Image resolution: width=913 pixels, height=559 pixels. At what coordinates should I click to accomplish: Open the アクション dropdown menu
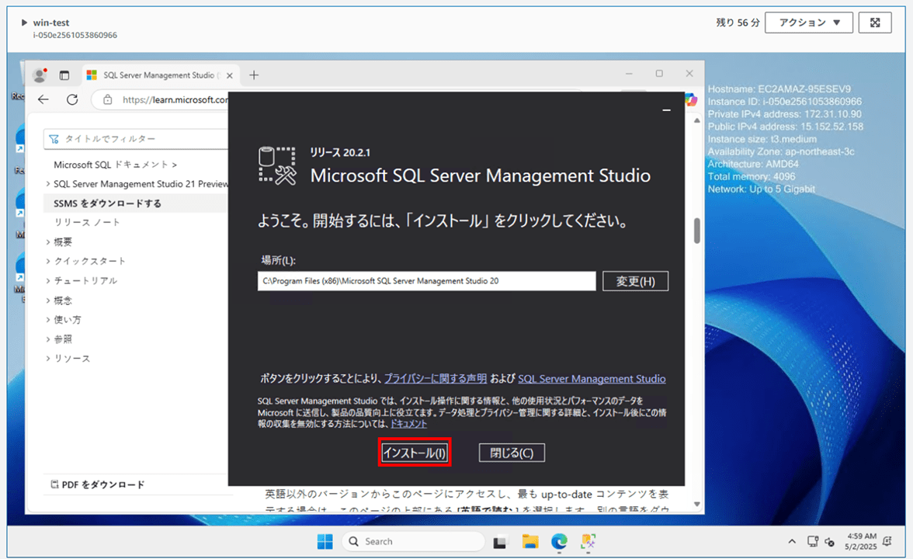coord(809,23)
